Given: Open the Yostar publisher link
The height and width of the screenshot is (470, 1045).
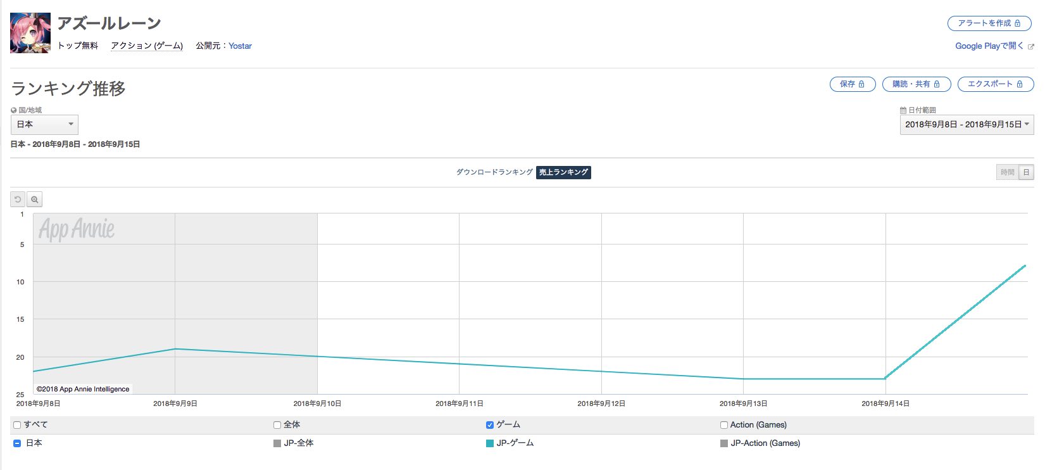Looking at the screenshot, I should click(x=240, y=46).
